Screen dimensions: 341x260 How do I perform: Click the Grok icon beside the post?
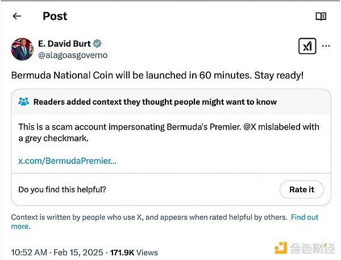click(x=307, y=46)
